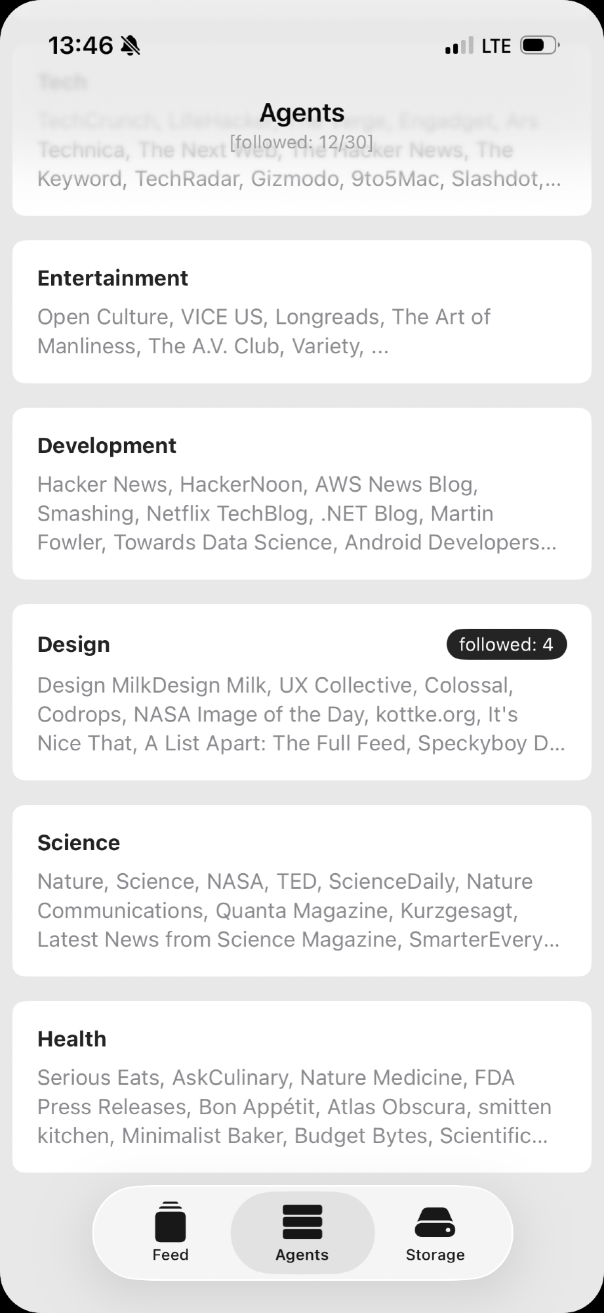Switch to the Feed tab label

coord(171,1255)
